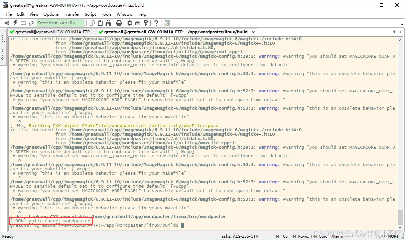The width and height of the screenshot is (405, 240).
Task: Open the Script menu
Action: click(91, 14)
